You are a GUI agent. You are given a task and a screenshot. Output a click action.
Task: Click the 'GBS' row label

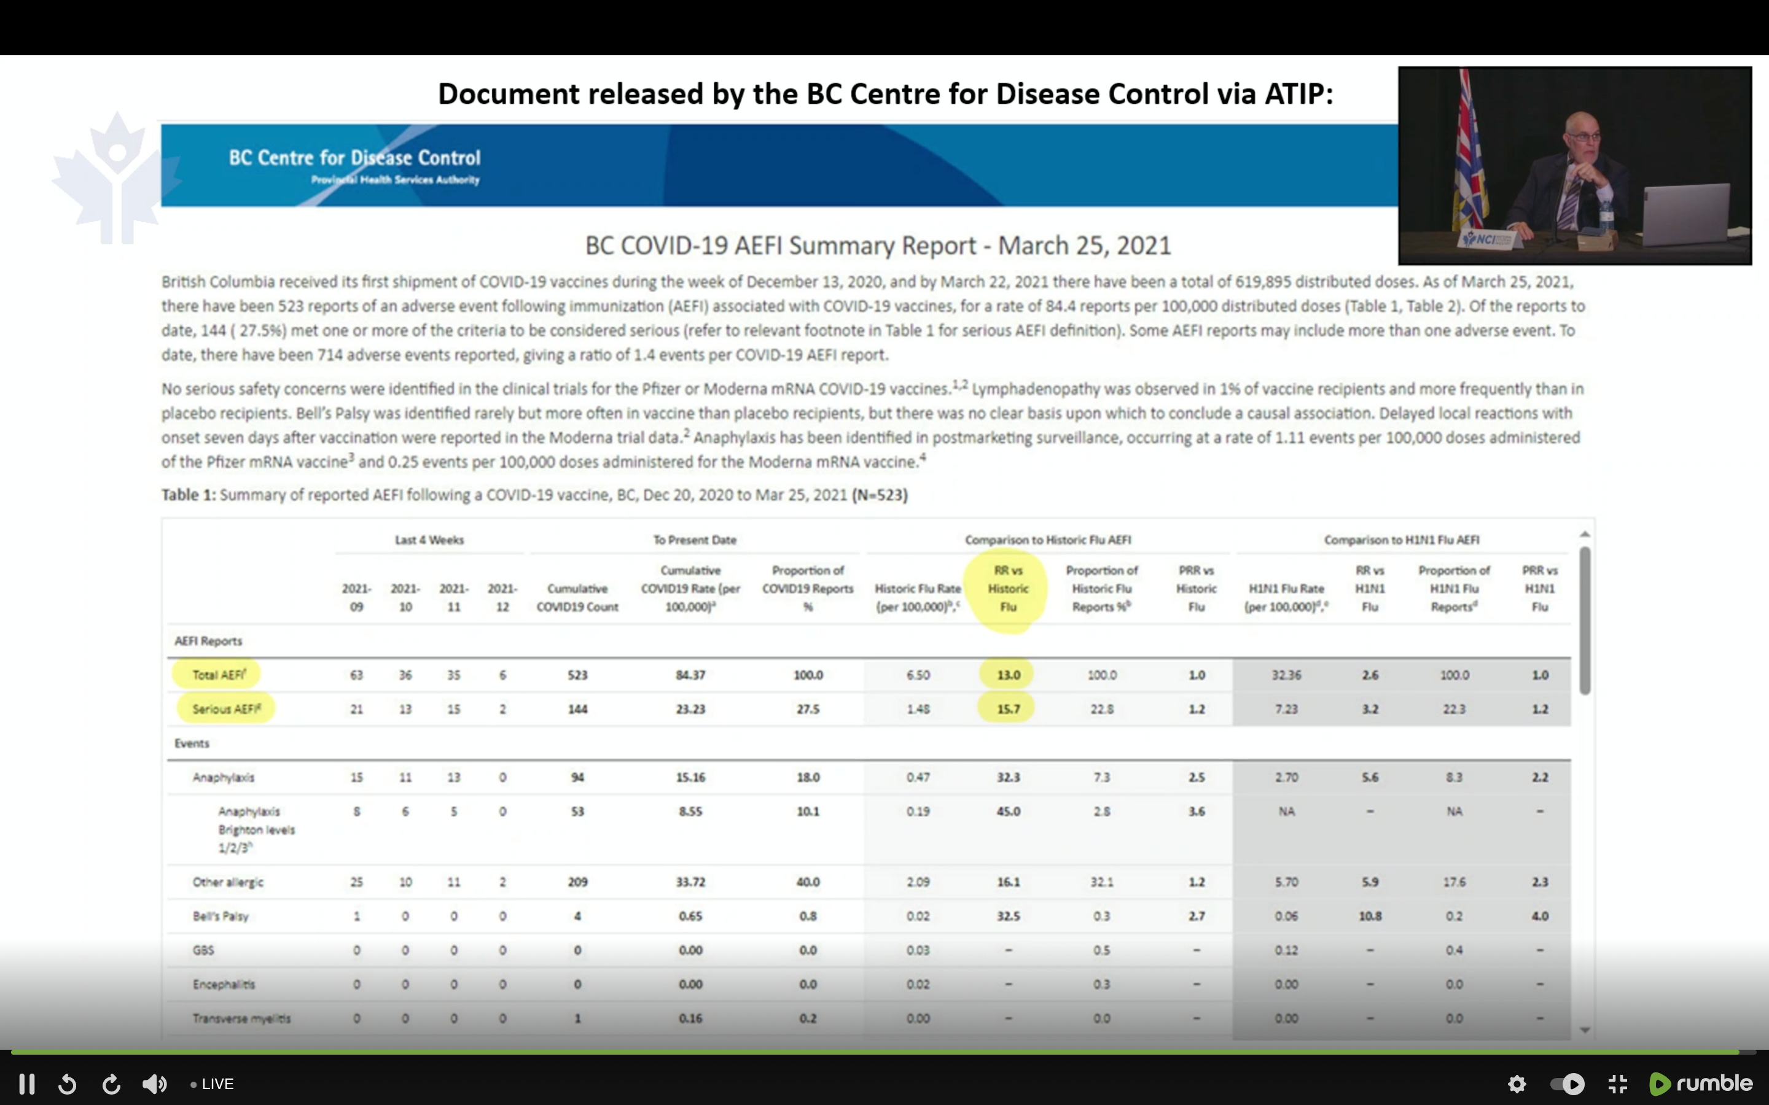[203, 950]
